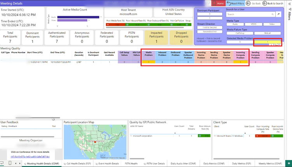Click the yellow Detected Media Problem 1 tile
Viewport: 292px width, 167px height.
[267, 42]
